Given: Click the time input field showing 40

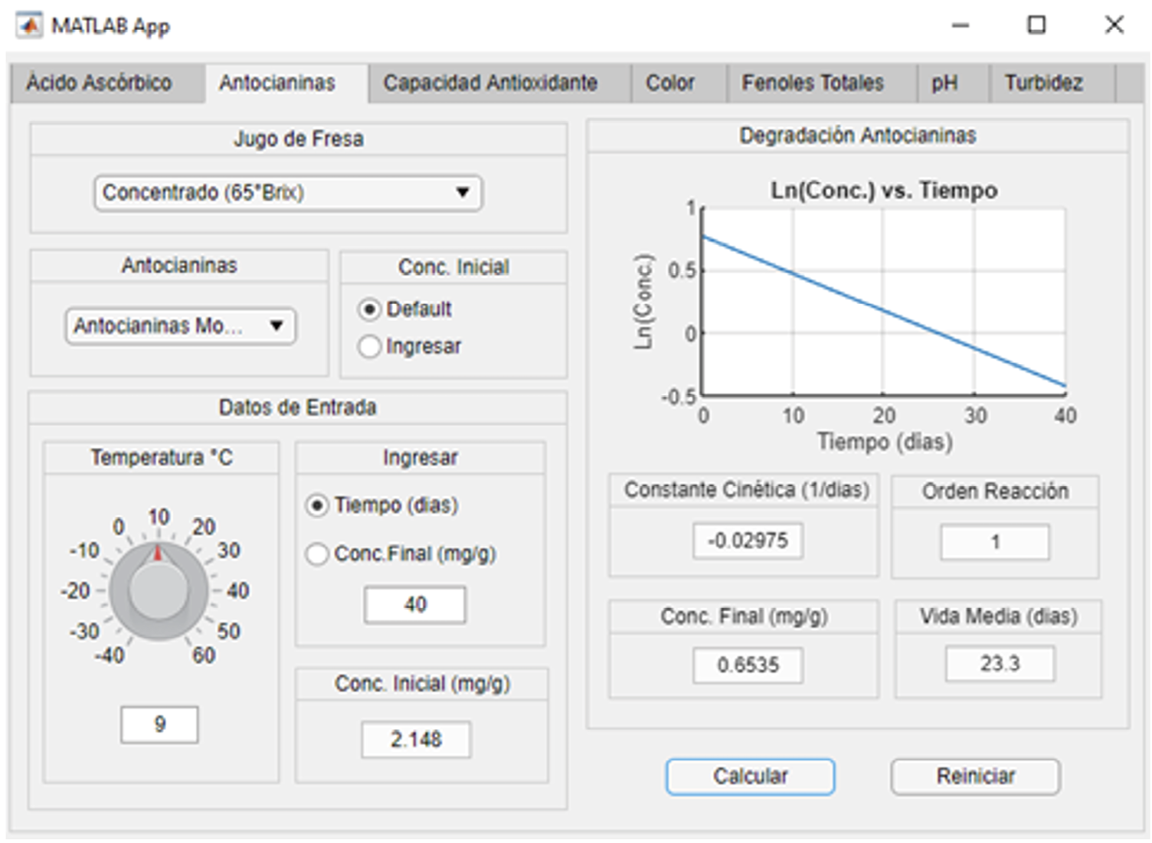Looking at the screenshot, I should coord(415,605).
